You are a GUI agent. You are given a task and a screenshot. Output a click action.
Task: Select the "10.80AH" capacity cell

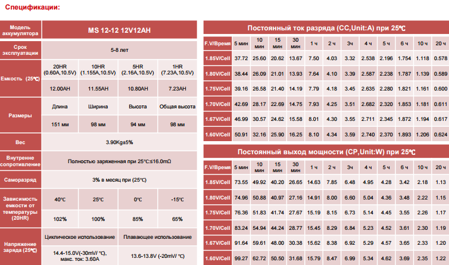click(138, 88)
